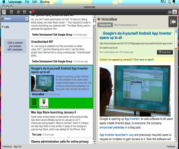The image size is (179, 149).
Task: Click Preference in the bottom bar
Action: [x=7, y=147]
